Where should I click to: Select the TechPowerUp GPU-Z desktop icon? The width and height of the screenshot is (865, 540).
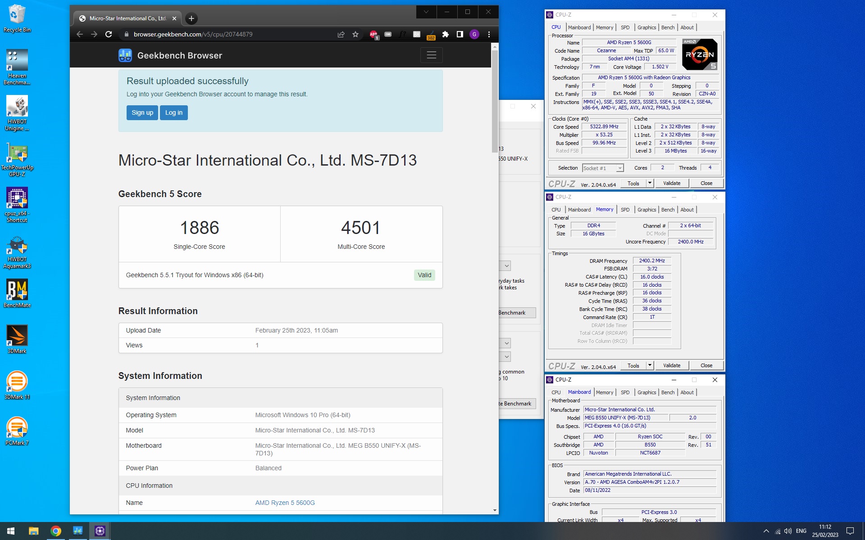[x=17, y=160]
